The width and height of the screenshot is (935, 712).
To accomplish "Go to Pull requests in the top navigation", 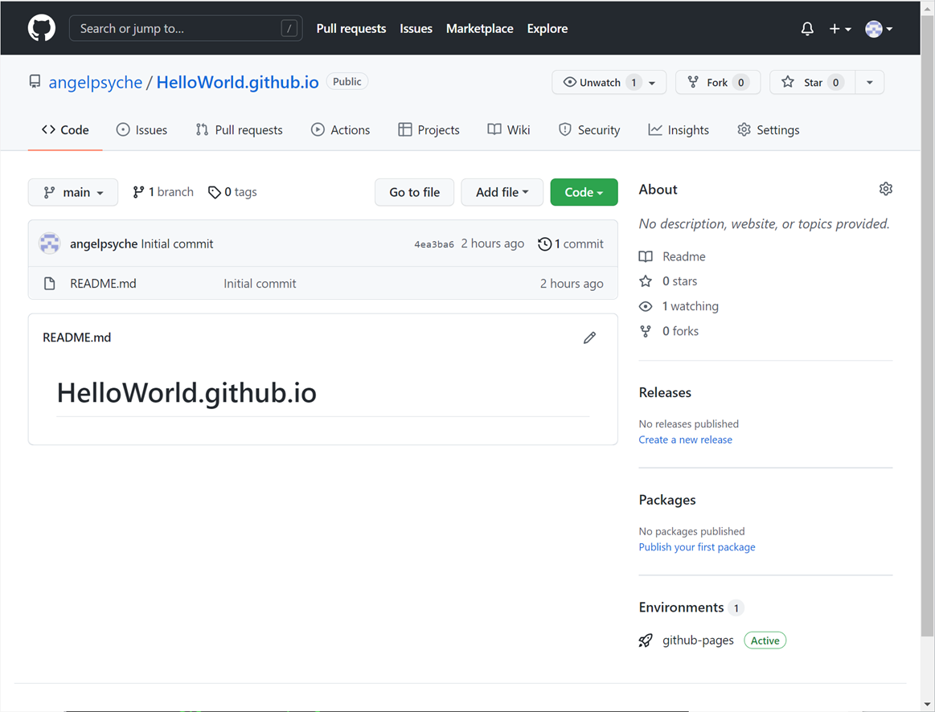I will 351,29.
